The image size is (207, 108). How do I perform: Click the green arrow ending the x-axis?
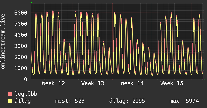(x=204, y=79)
